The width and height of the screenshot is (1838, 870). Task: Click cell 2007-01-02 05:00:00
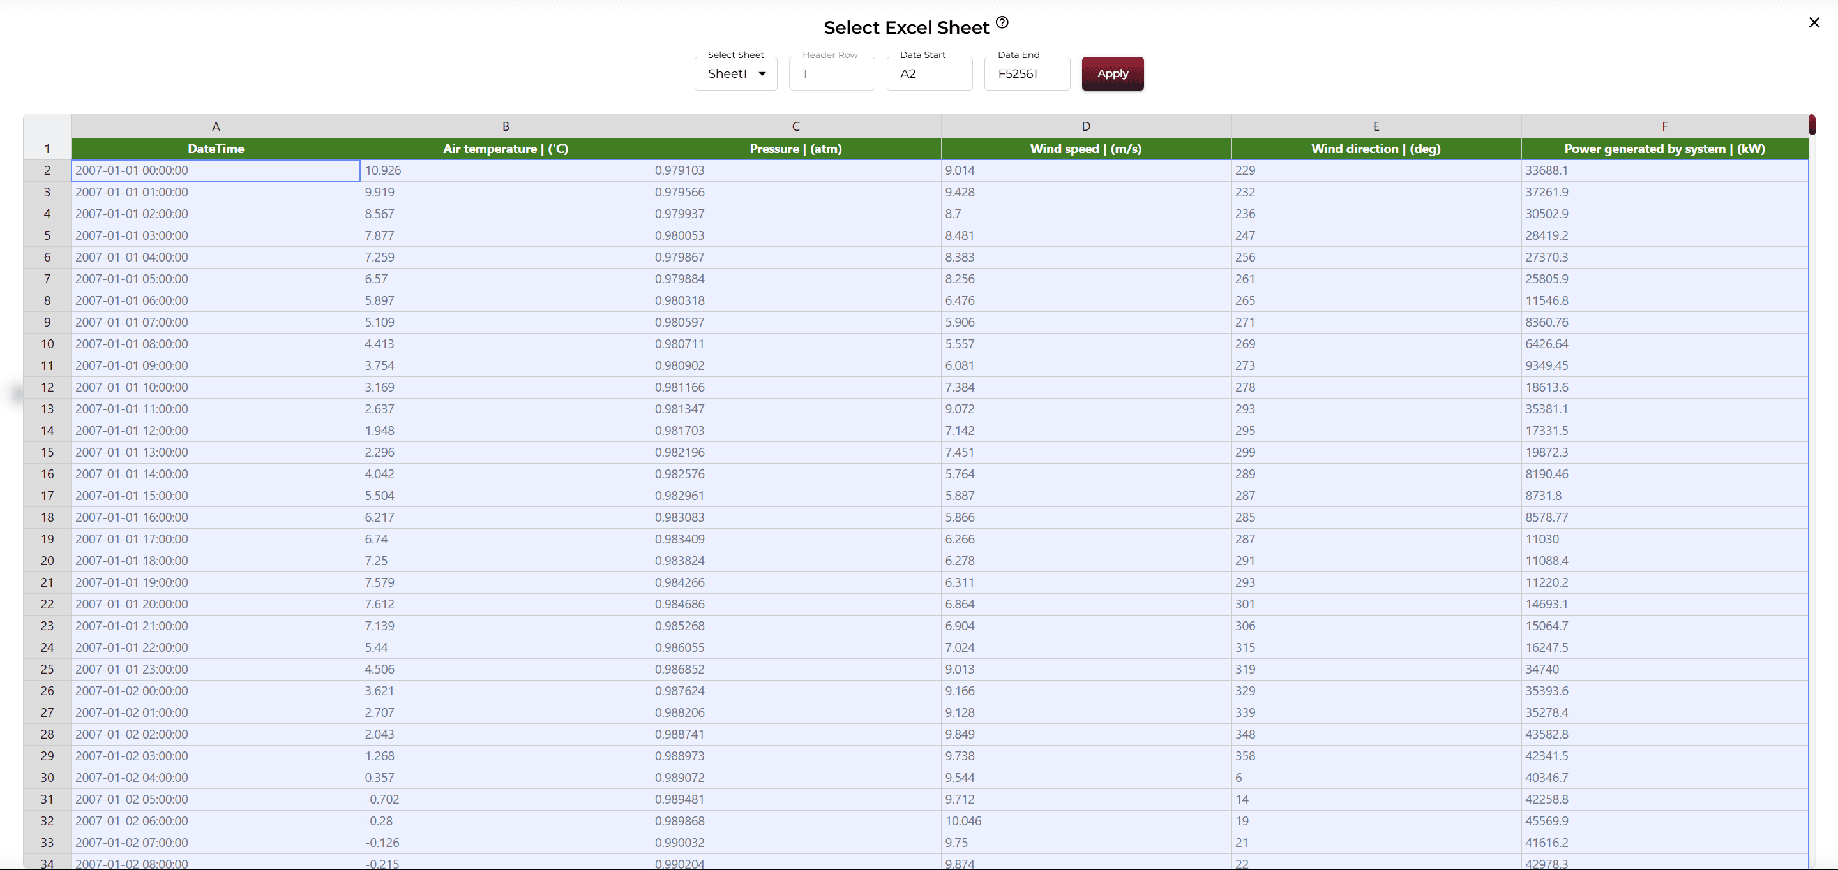pos(216,799)
